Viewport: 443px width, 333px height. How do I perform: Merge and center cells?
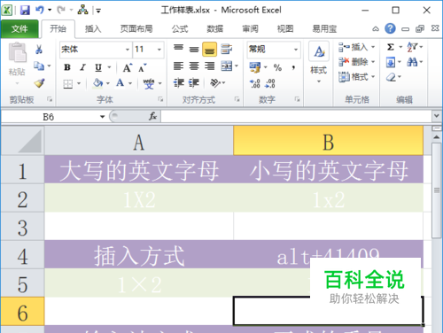[x=227, y=66]
